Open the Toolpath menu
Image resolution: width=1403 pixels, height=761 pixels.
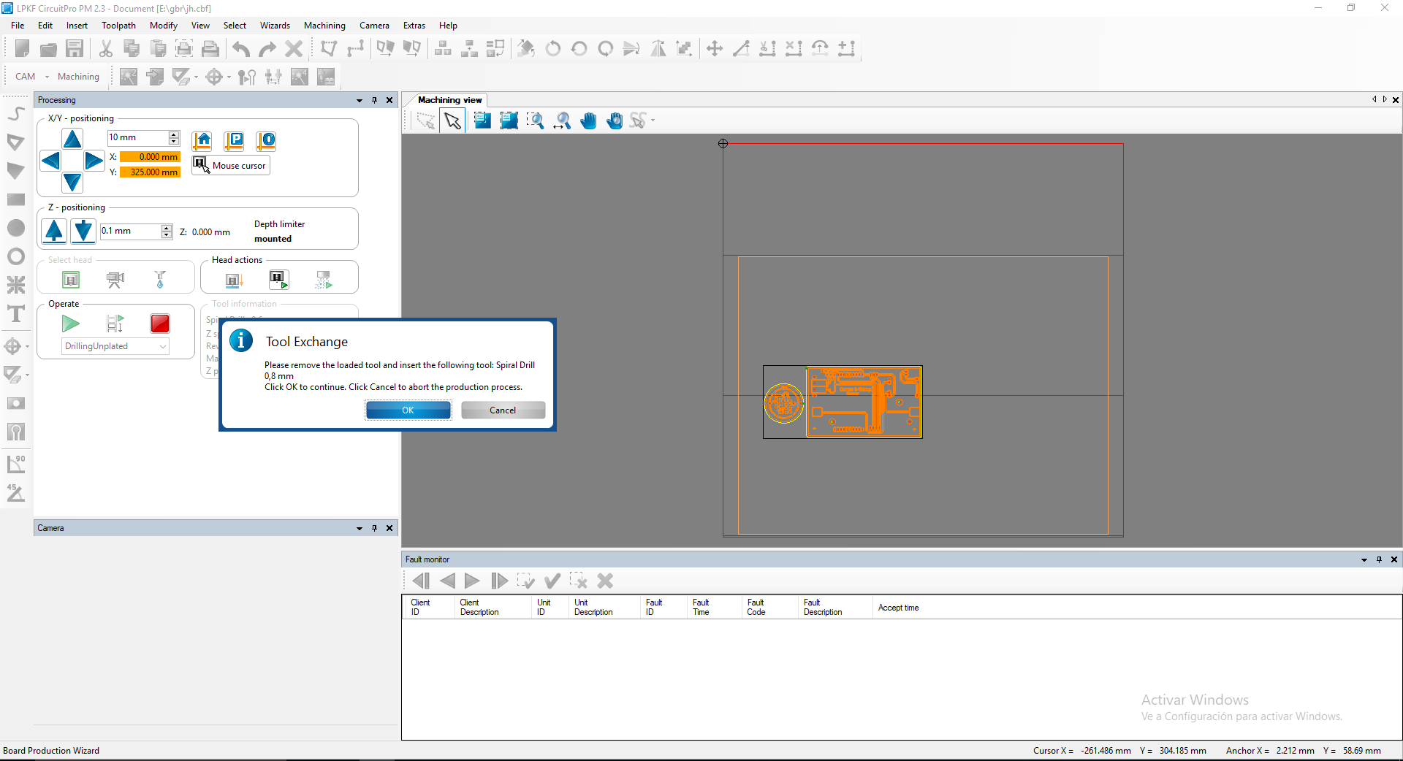click(x=118, y=26)
